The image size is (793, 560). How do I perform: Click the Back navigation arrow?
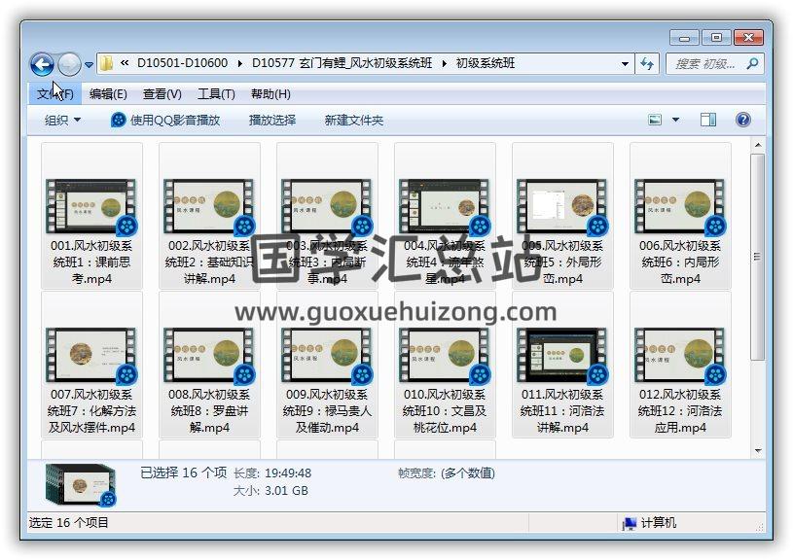click(x=42, y=64)
